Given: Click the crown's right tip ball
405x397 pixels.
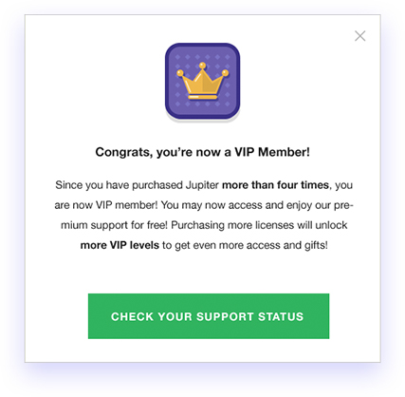Looking at the screenshot, I should pos(225,73).
